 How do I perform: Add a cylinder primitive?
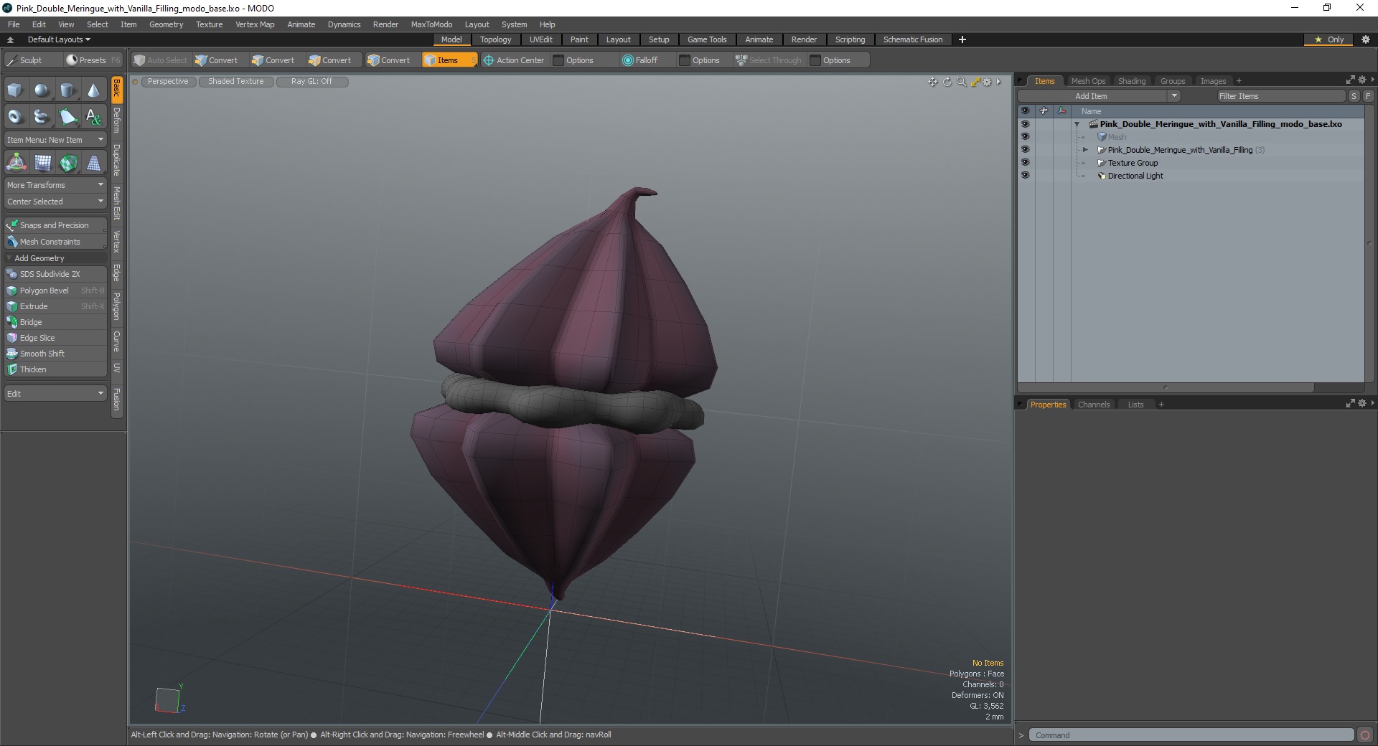coord(67,90)
